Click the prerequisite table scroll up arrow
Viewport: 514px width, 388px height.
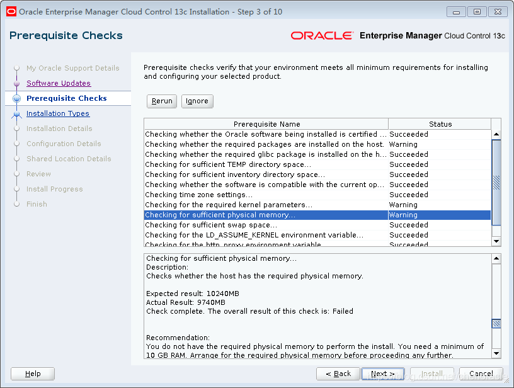pos(496,134)
